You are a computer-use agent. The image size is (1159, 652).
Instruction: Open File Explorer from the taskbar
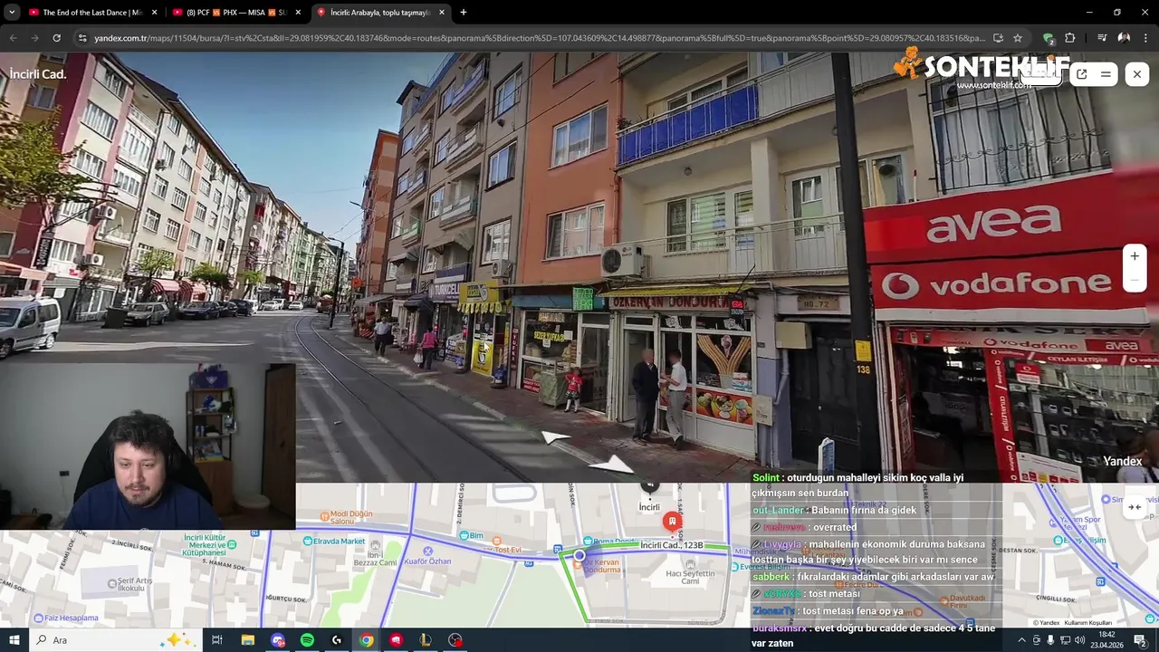[x=247, y=640]
